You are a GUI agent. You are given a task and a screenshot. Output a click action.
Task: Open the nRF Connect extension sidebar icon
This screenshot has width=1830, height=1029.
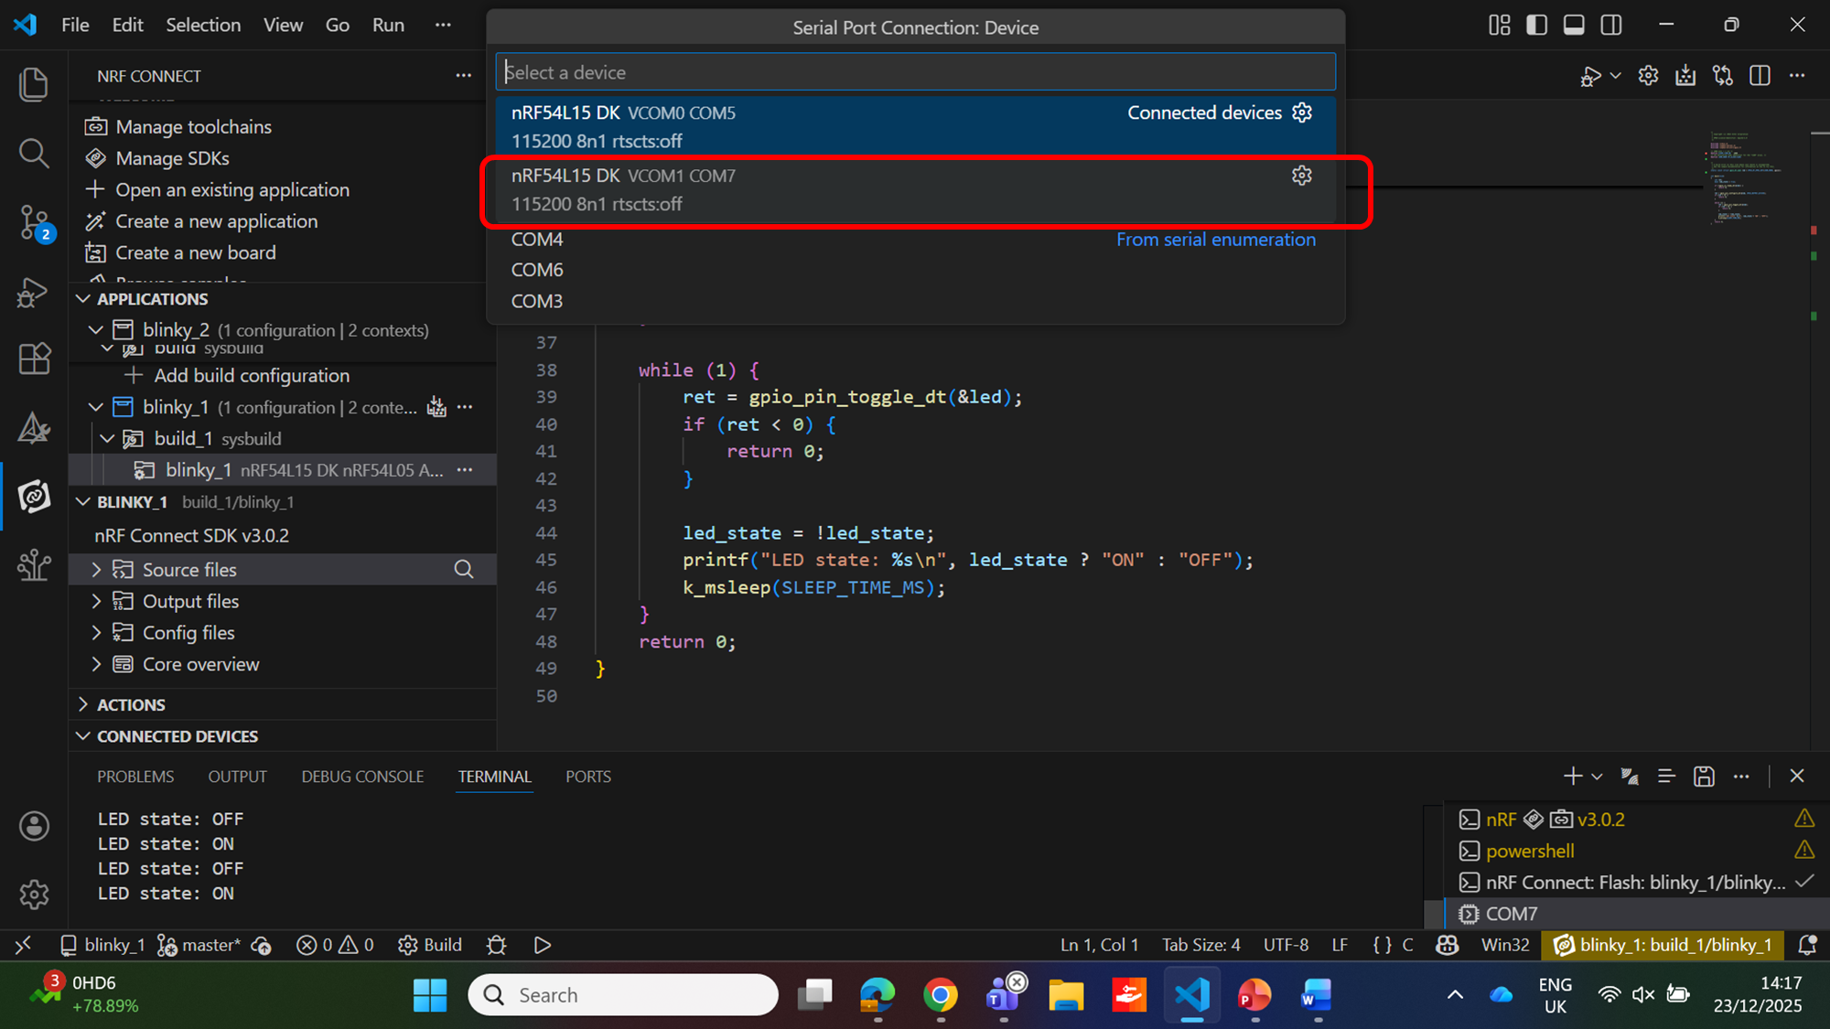34,497
